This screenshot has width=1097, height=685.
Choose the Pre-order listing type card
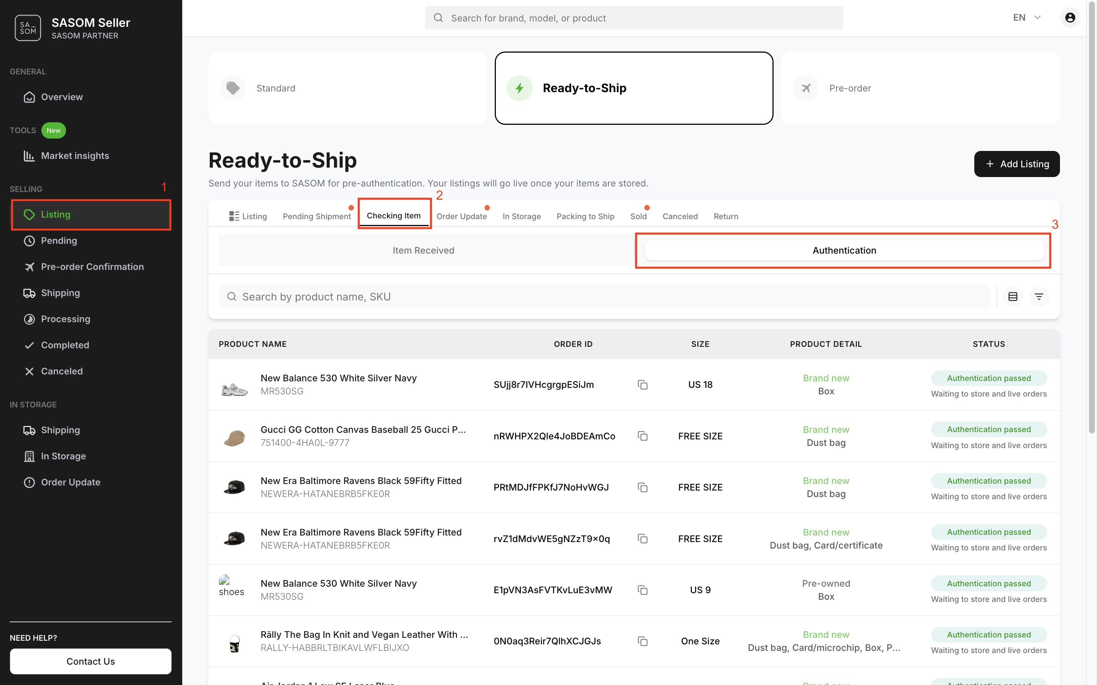click(x=920, y=88)
